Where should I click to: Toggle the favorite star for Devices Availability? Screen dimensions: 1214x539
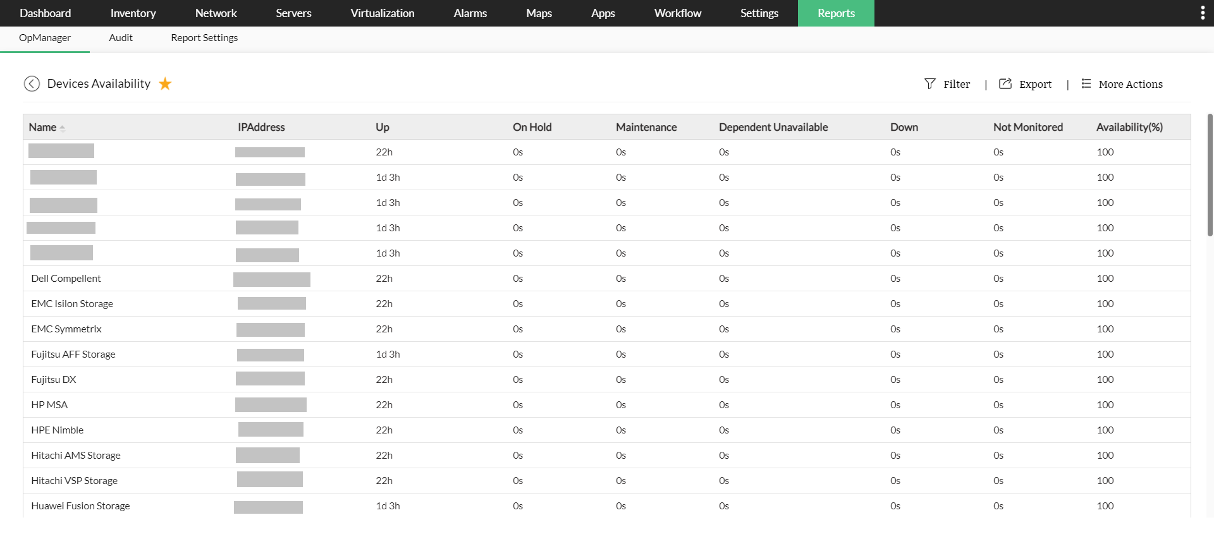pos(165,84)
